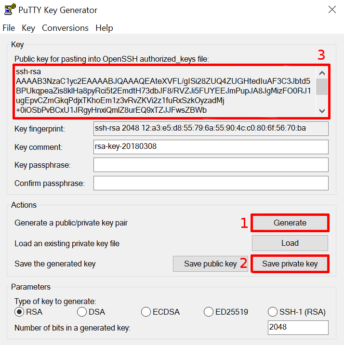Click the public key scroll down arrow
The image size is (344, 345).
(322, 111)
